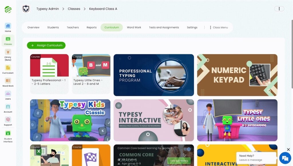Open the Users sidebar icon

click(8, 95)
